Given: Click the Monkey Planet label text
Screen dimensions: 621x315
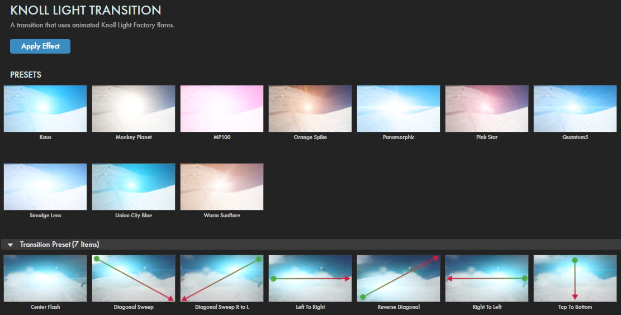Looking at the screenshot, I should coord(134,137).
